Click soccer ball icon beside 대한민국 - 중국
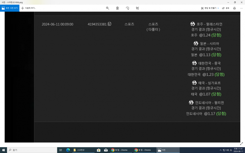 [194, 63]
